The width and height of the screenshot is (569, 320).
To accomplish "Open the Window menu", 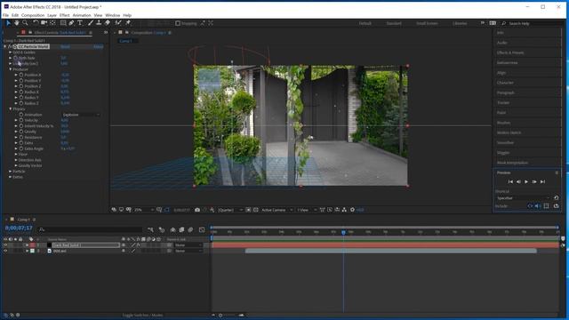I will pos(113,15).
